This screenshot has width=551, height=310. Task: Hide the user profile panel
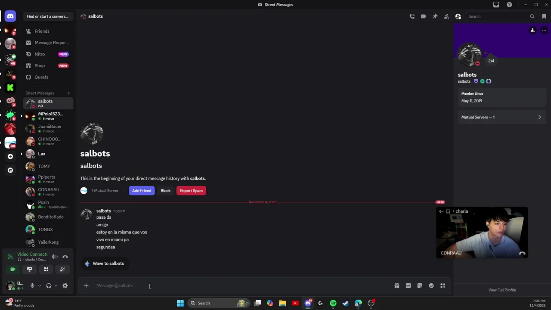[x=458, y=16]
